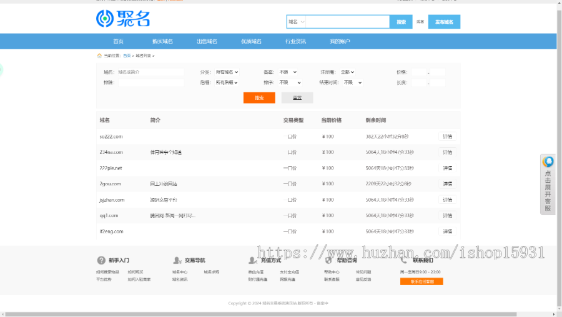Click the maximum 价格 input field
The width and height of the screenshot is (562, 317).
(437, 72)
